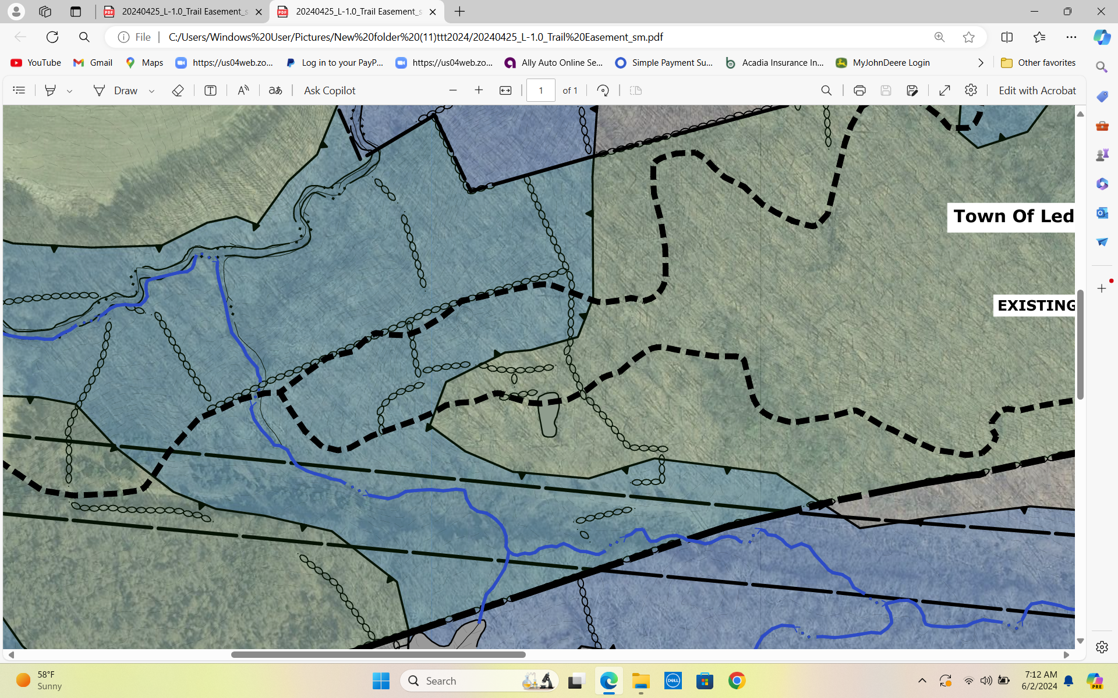
Task: Open the Other favorites folder
Action: click(1038, 63)
